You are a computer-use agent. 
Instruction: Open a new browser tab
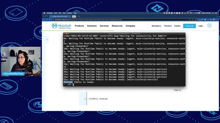(x=79, y=16)
